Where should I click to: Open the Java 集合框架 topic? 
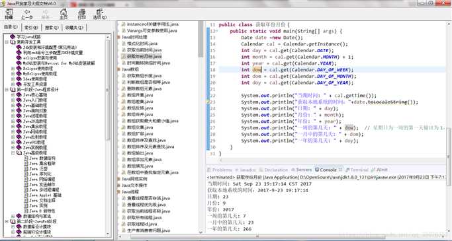click(x=42, y=163)
